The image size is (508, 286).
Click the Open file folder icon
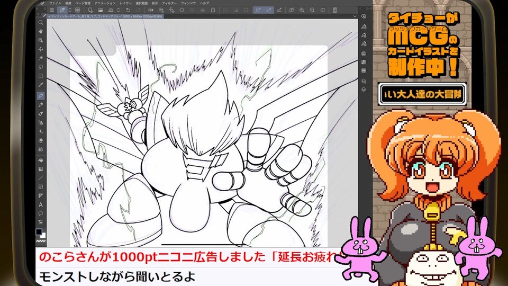tap(101, 10)
